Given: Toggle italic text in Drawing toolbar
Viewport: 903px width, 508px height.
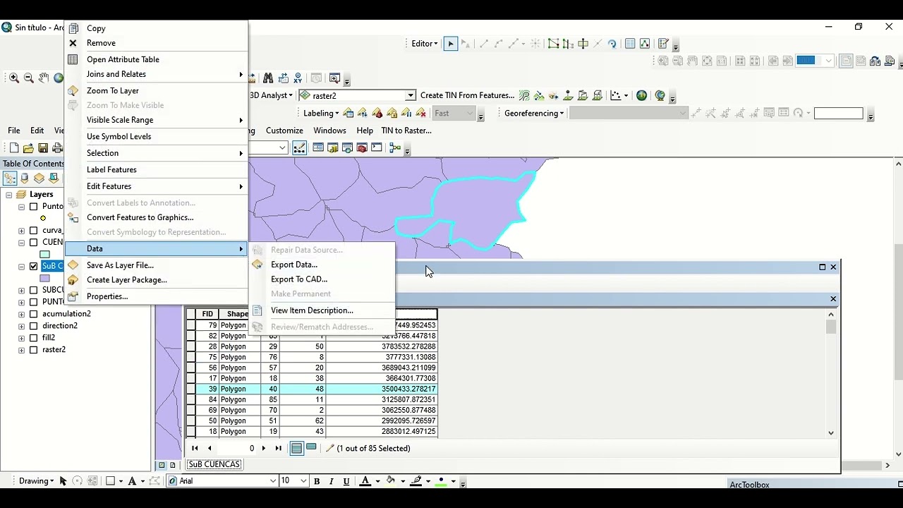Looking at the screenshot, I should point(332,481).
